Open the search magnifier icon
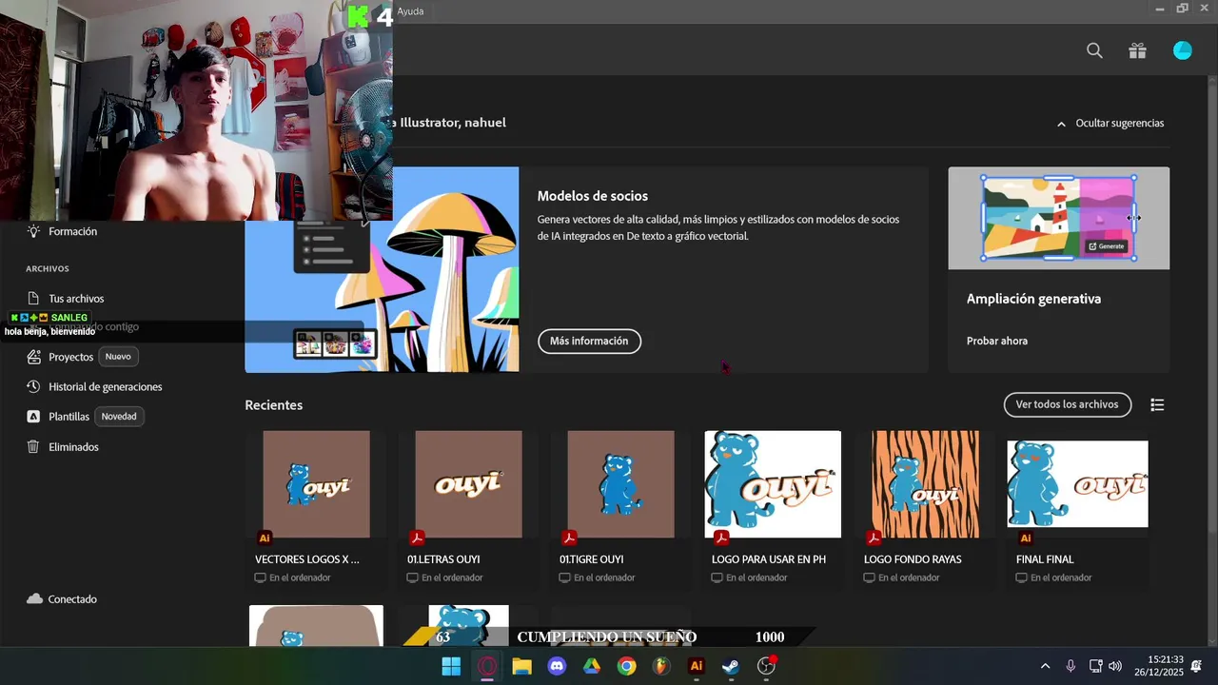The width and height of the screenshot is (1218, 685). (1094, 51)
